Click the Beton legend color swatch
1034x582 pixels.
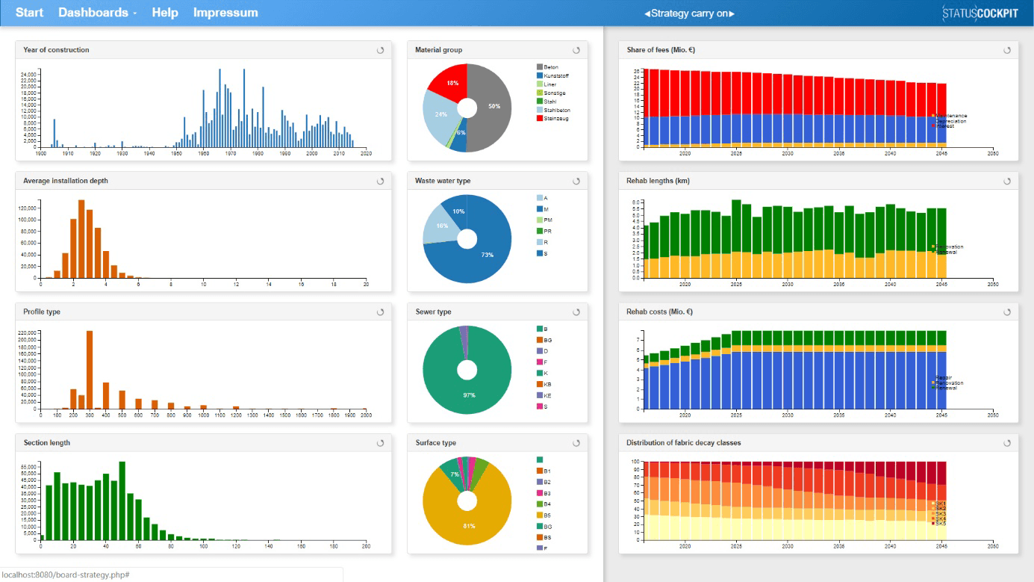[540, 67]
